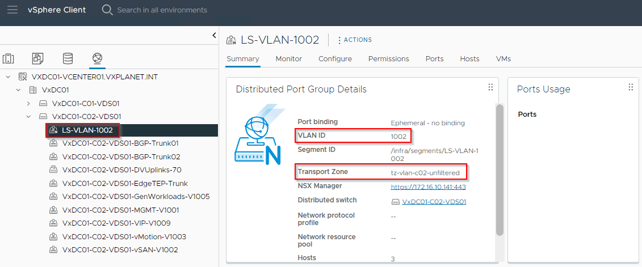Switch to Hosts and Clusters inventory view
Image resolution: width=642 pixels, height=267 pixels.
pos(8,58)
